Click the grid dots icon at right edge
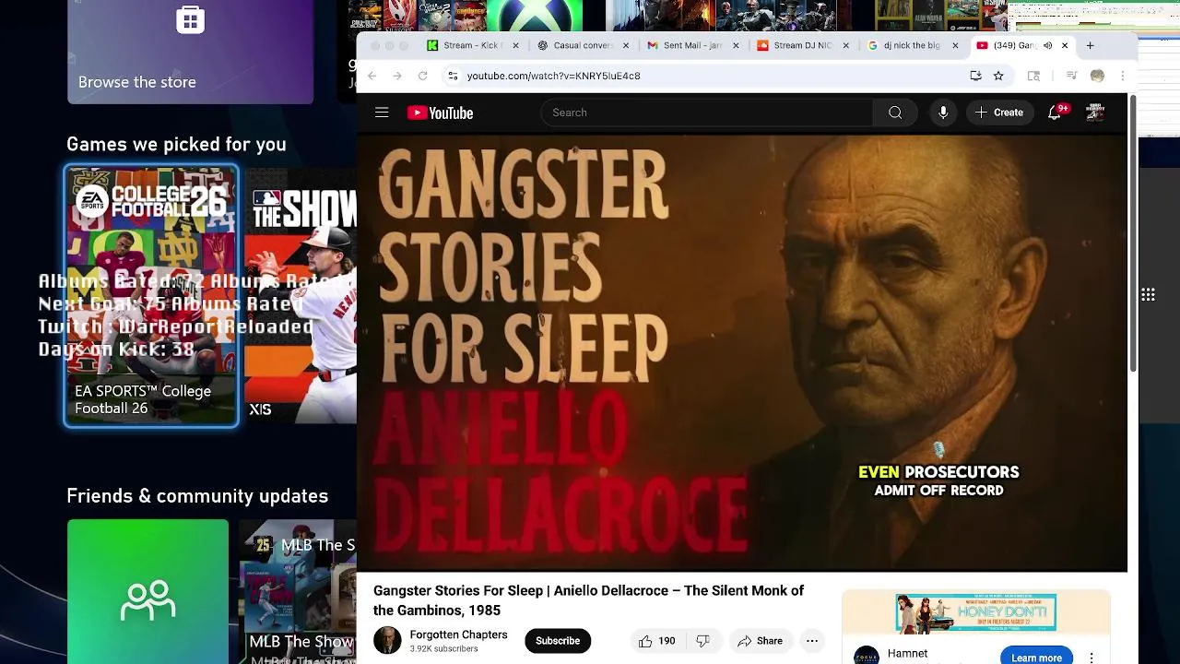Screen dimensions: 1180x664 tap(1148, 295)
